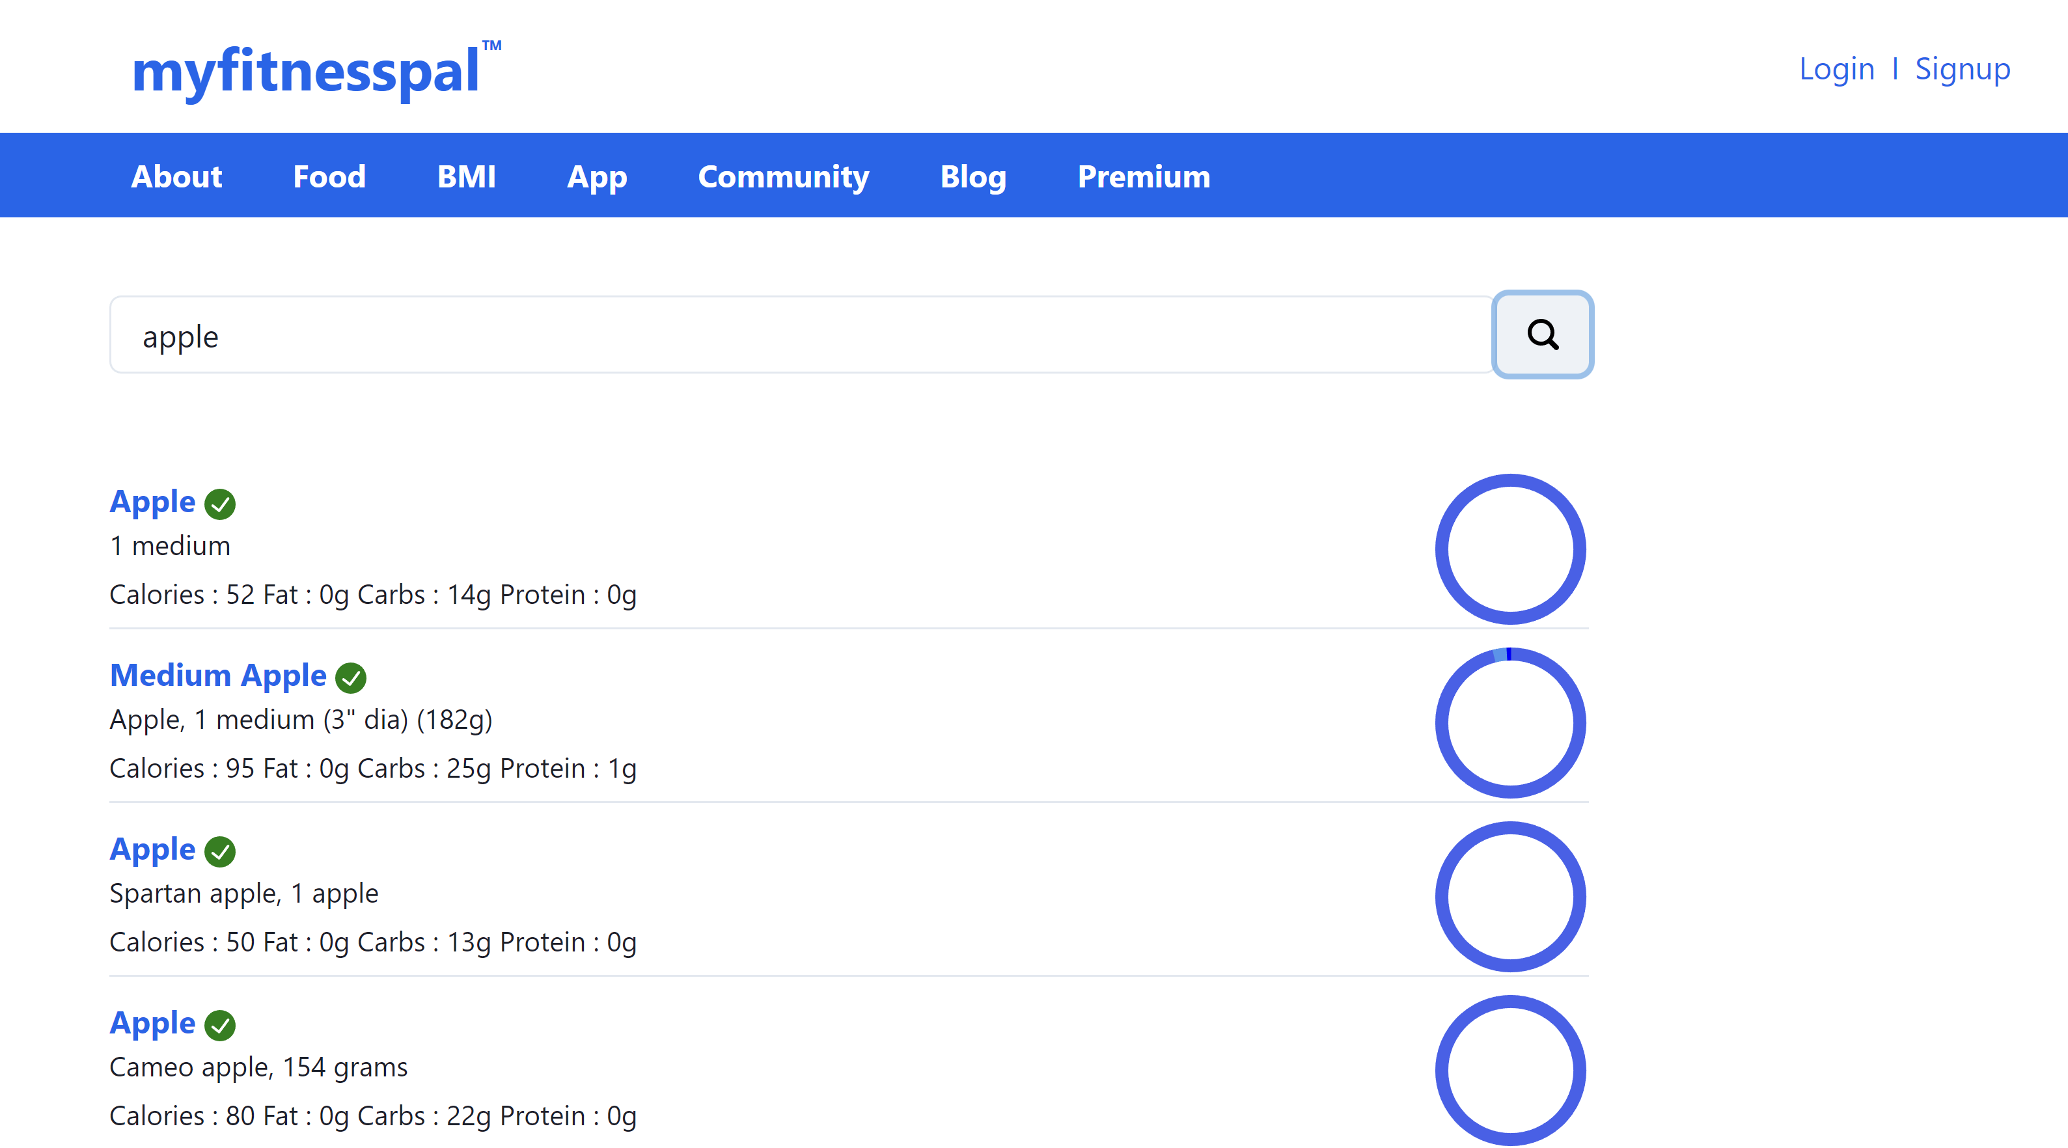
Task: Click the verified badge on Cameo apple result
Action: pos(221,1025)
